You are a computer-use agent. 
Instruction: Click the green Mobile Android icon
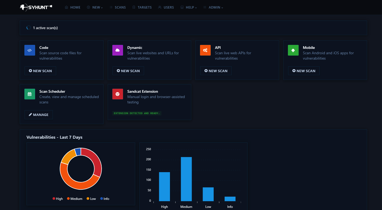coord(293,50)
